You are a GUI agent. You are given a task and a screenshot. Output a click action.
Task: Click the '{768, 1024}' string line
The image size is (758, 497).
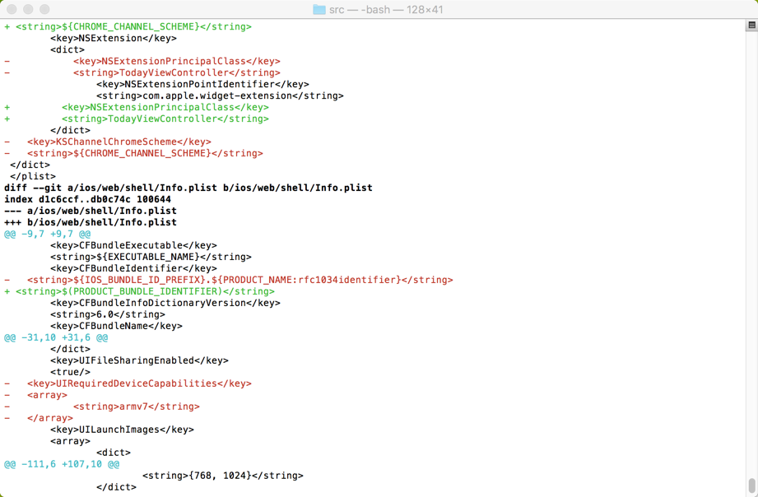[222, 476]
